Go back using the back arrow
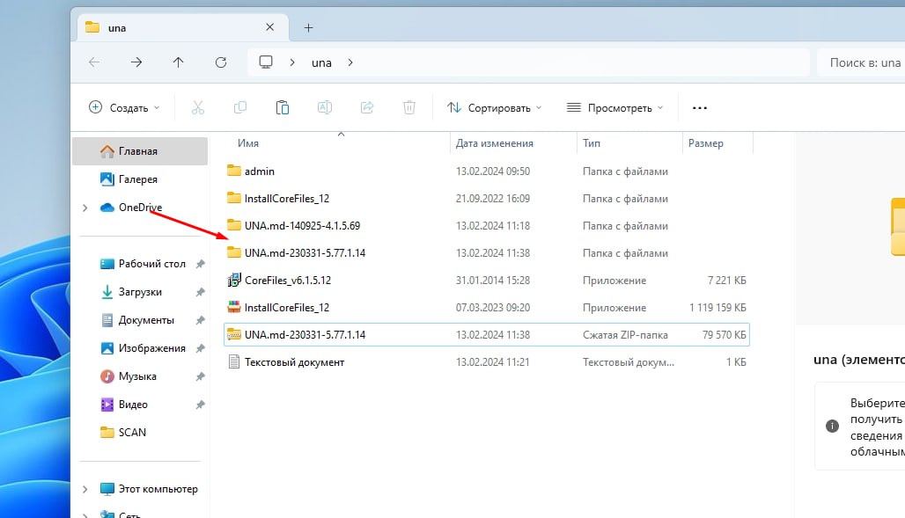The width and height of the screenshot is (905, 518). [94, 62]
